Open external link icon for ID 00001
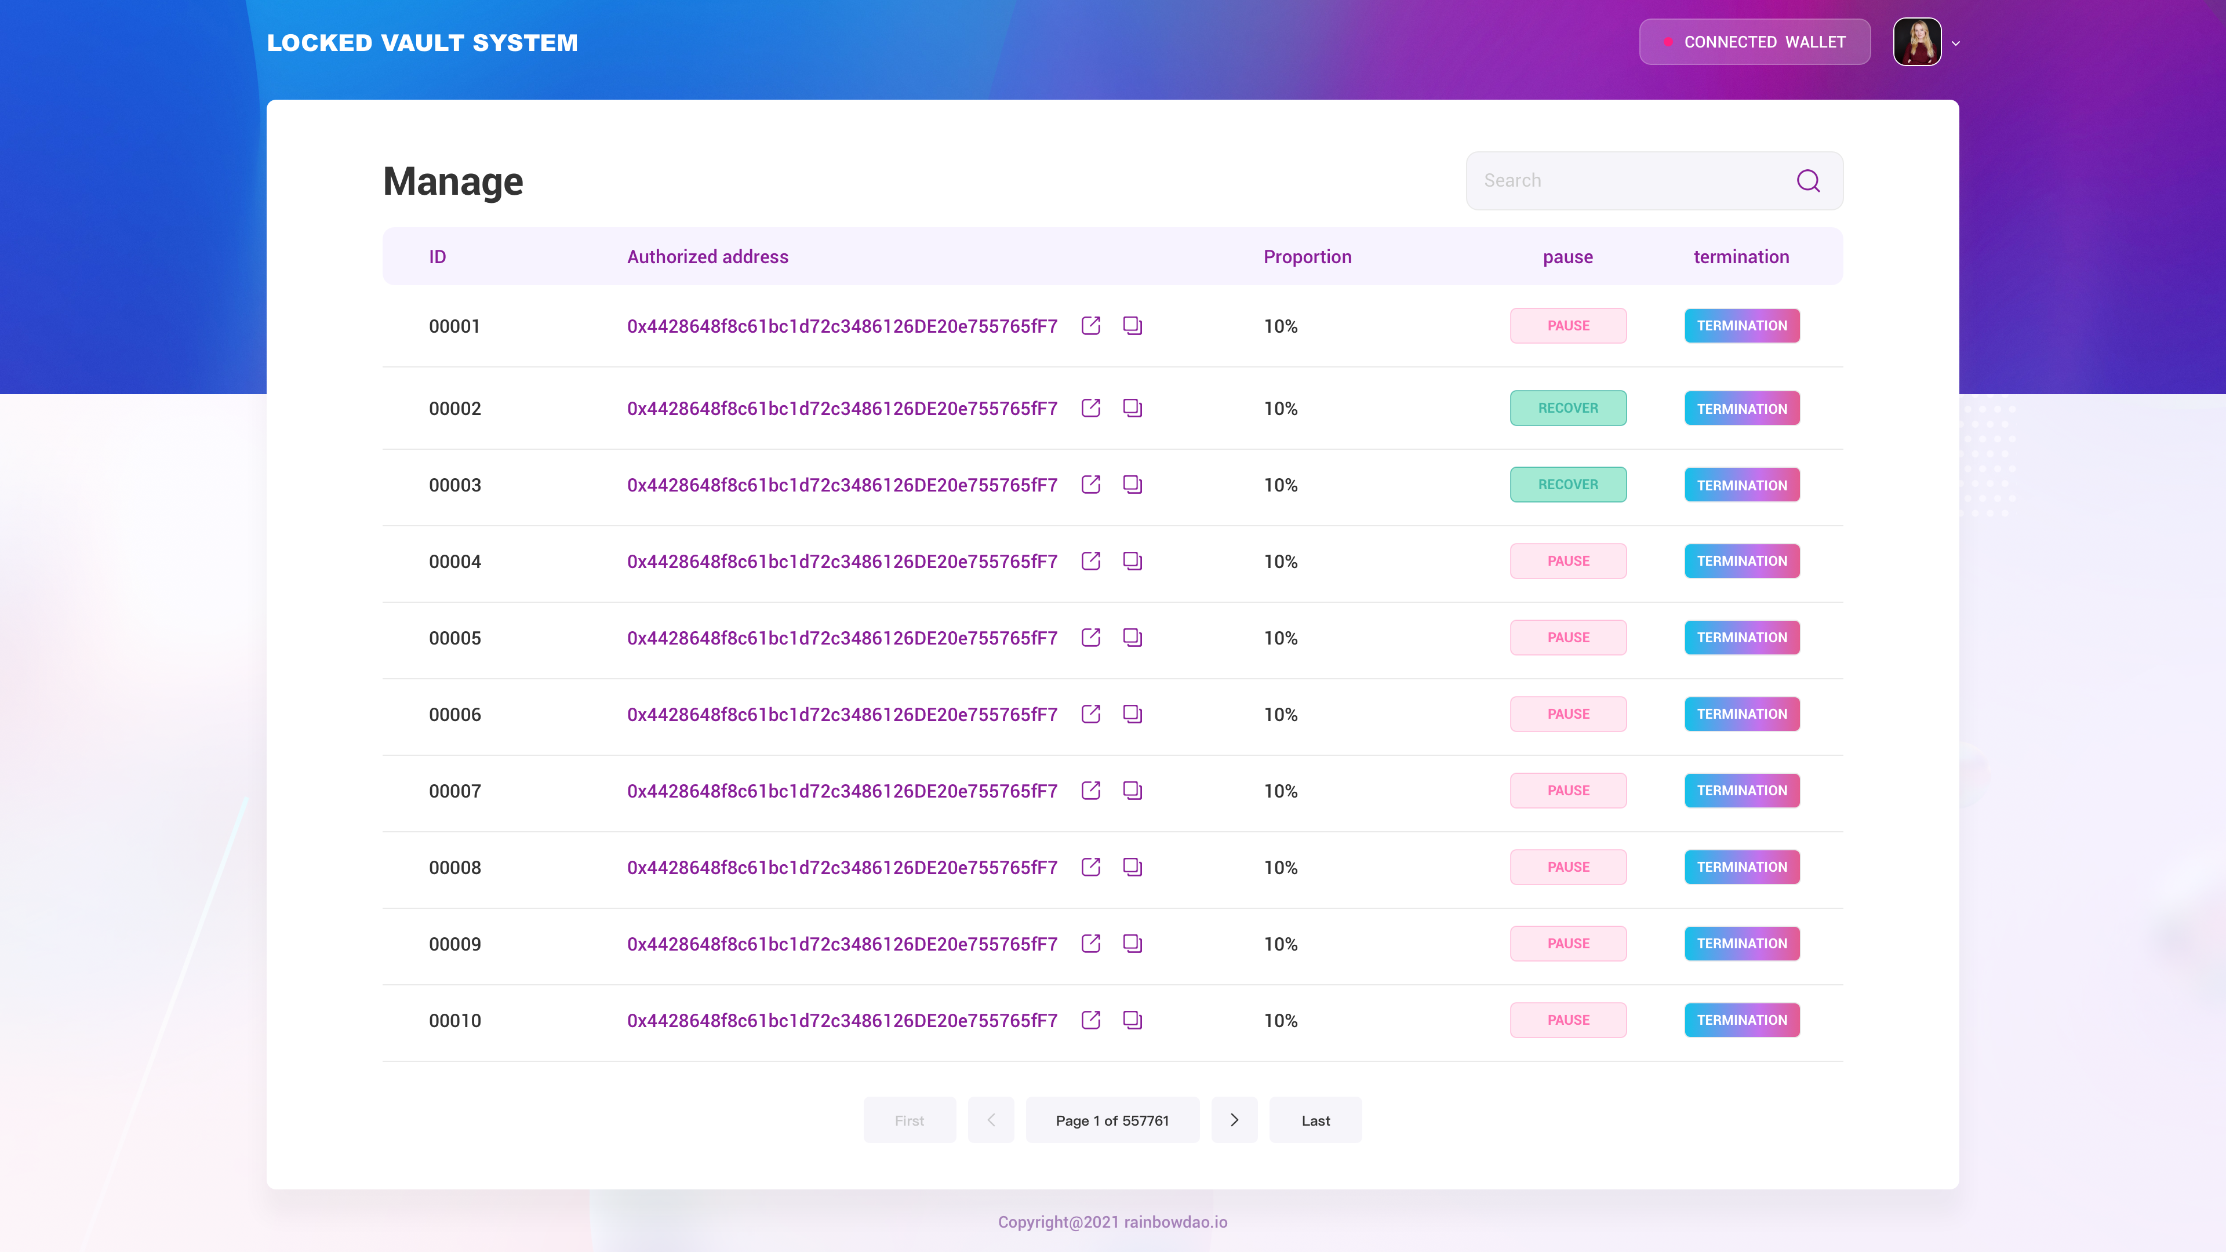The width and height of the screenshot is (2226, 1252). click(x=1090, y=326)
